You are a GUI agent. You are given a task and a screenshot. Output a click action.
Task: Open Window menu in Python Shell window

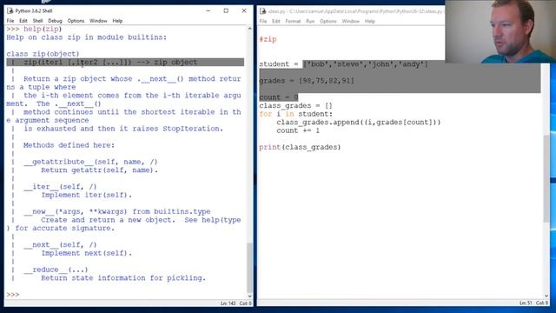tap(98, 21)
